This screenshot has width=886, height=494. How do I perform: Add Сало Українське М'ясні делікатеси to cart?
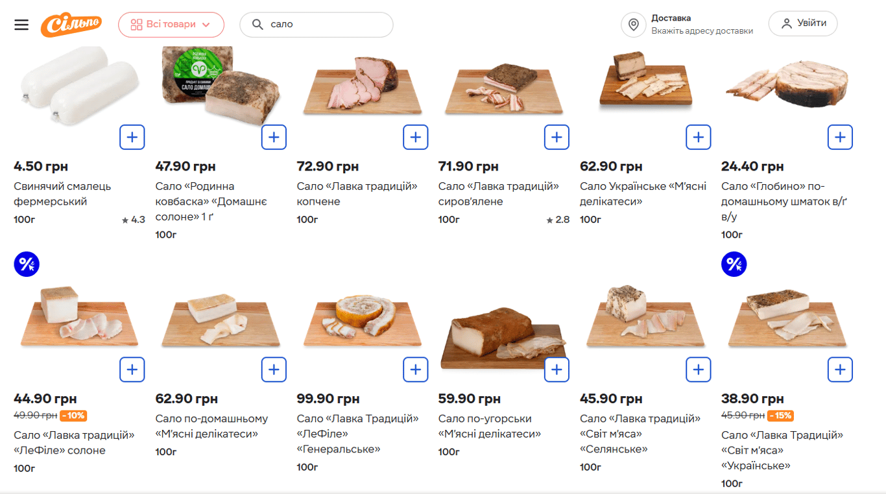[698, 137]
